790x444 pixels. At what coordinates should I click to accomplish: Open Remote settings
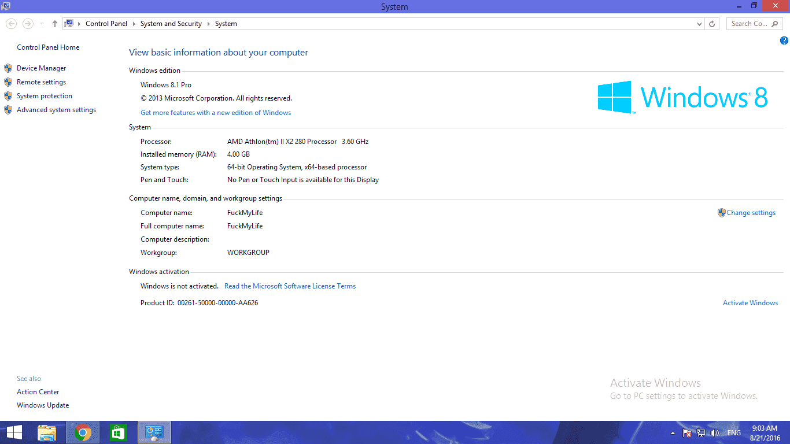pos(42,82)
